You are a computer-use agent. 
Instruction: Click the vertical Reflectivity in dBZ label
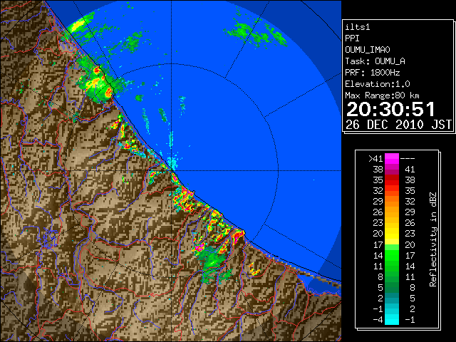[433, 239]
